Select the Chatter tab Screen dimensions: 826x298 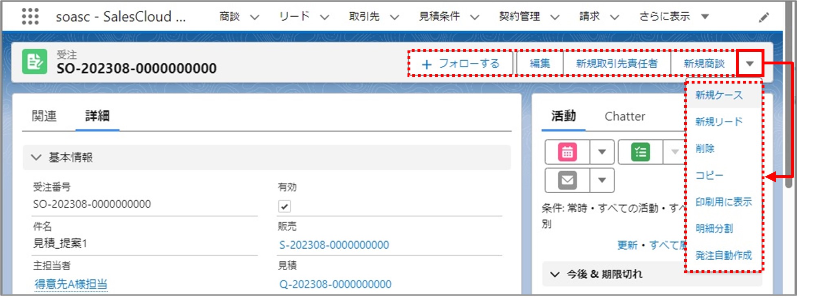point(625,117)
